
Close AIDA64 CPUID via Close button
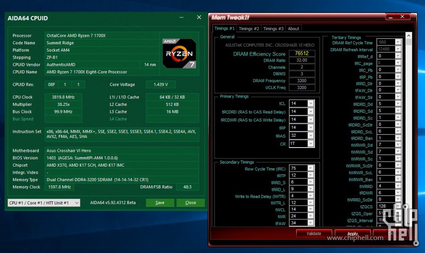tap(190, 203)
